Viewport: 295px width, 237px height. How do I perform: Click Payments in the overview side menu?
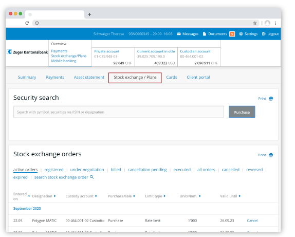59,51
